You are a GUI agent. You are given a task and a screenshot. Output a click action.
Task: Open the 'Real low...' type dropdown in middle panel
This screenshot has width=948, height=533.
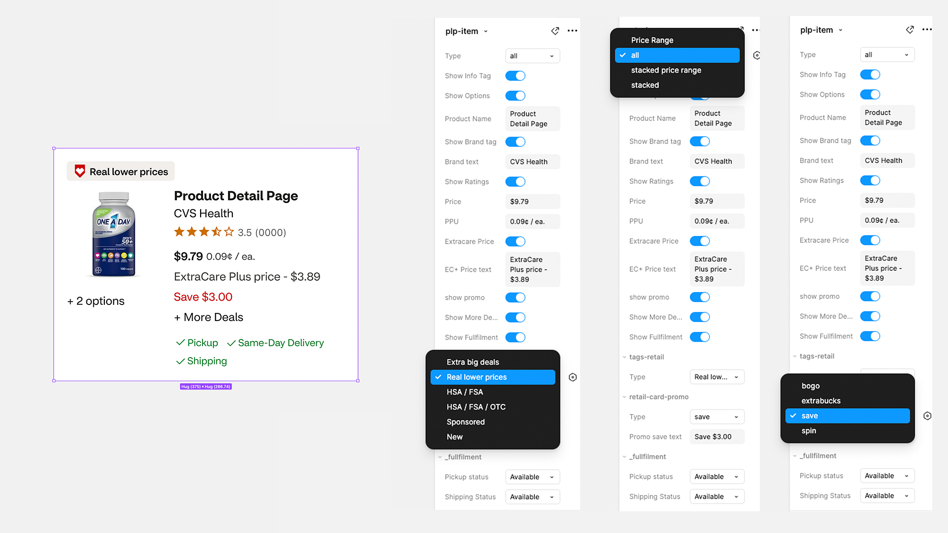pos(717,377)
